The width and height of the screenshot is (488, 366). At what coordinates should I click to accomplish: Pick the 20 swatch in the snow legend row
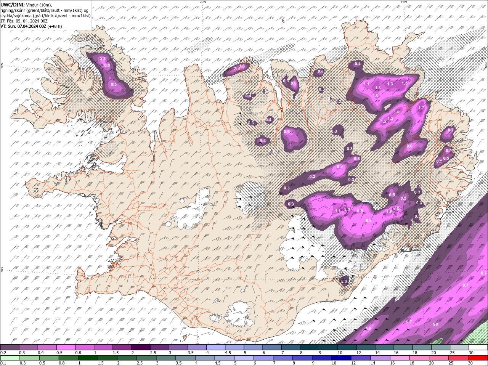pos(440,347)
